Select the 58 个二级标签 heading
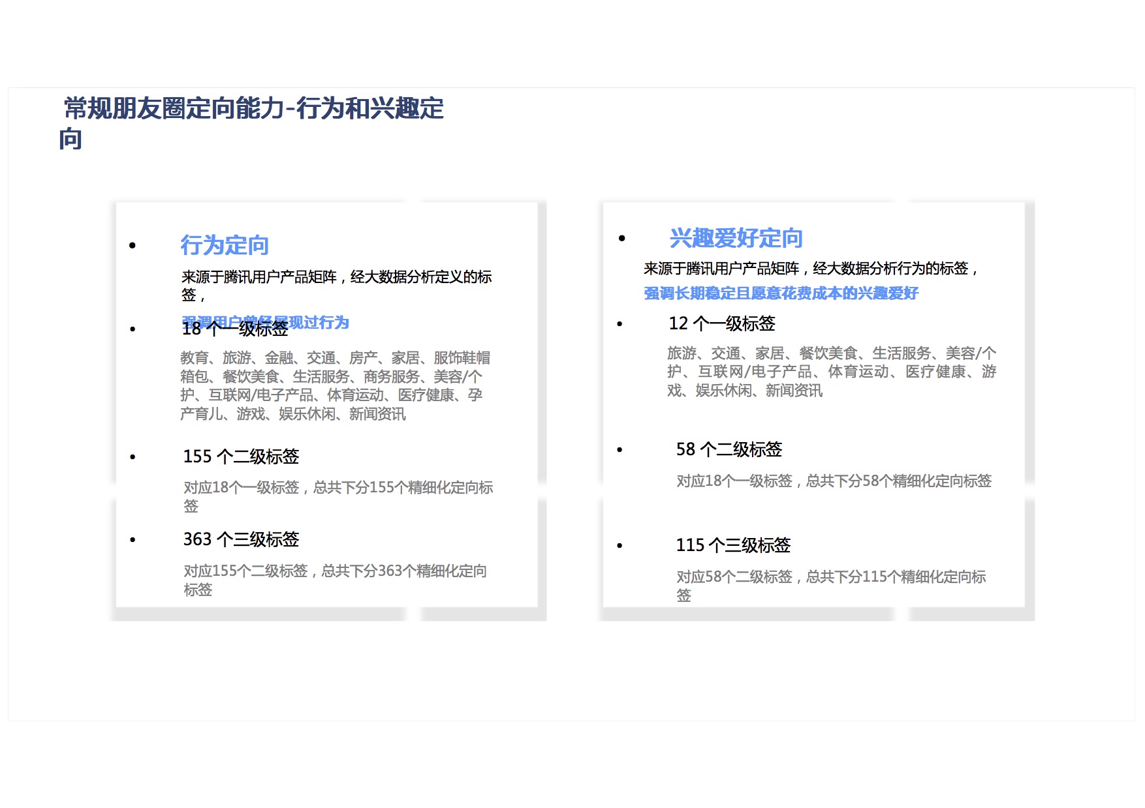The image size is (1145, 808). [x=729, y=449]
